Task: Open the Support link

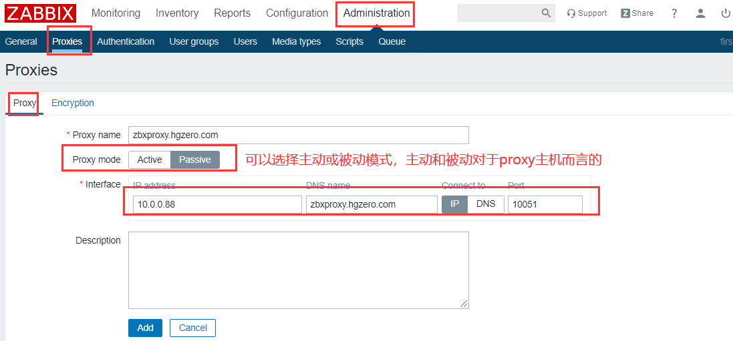Action: (x=587, y=13)
